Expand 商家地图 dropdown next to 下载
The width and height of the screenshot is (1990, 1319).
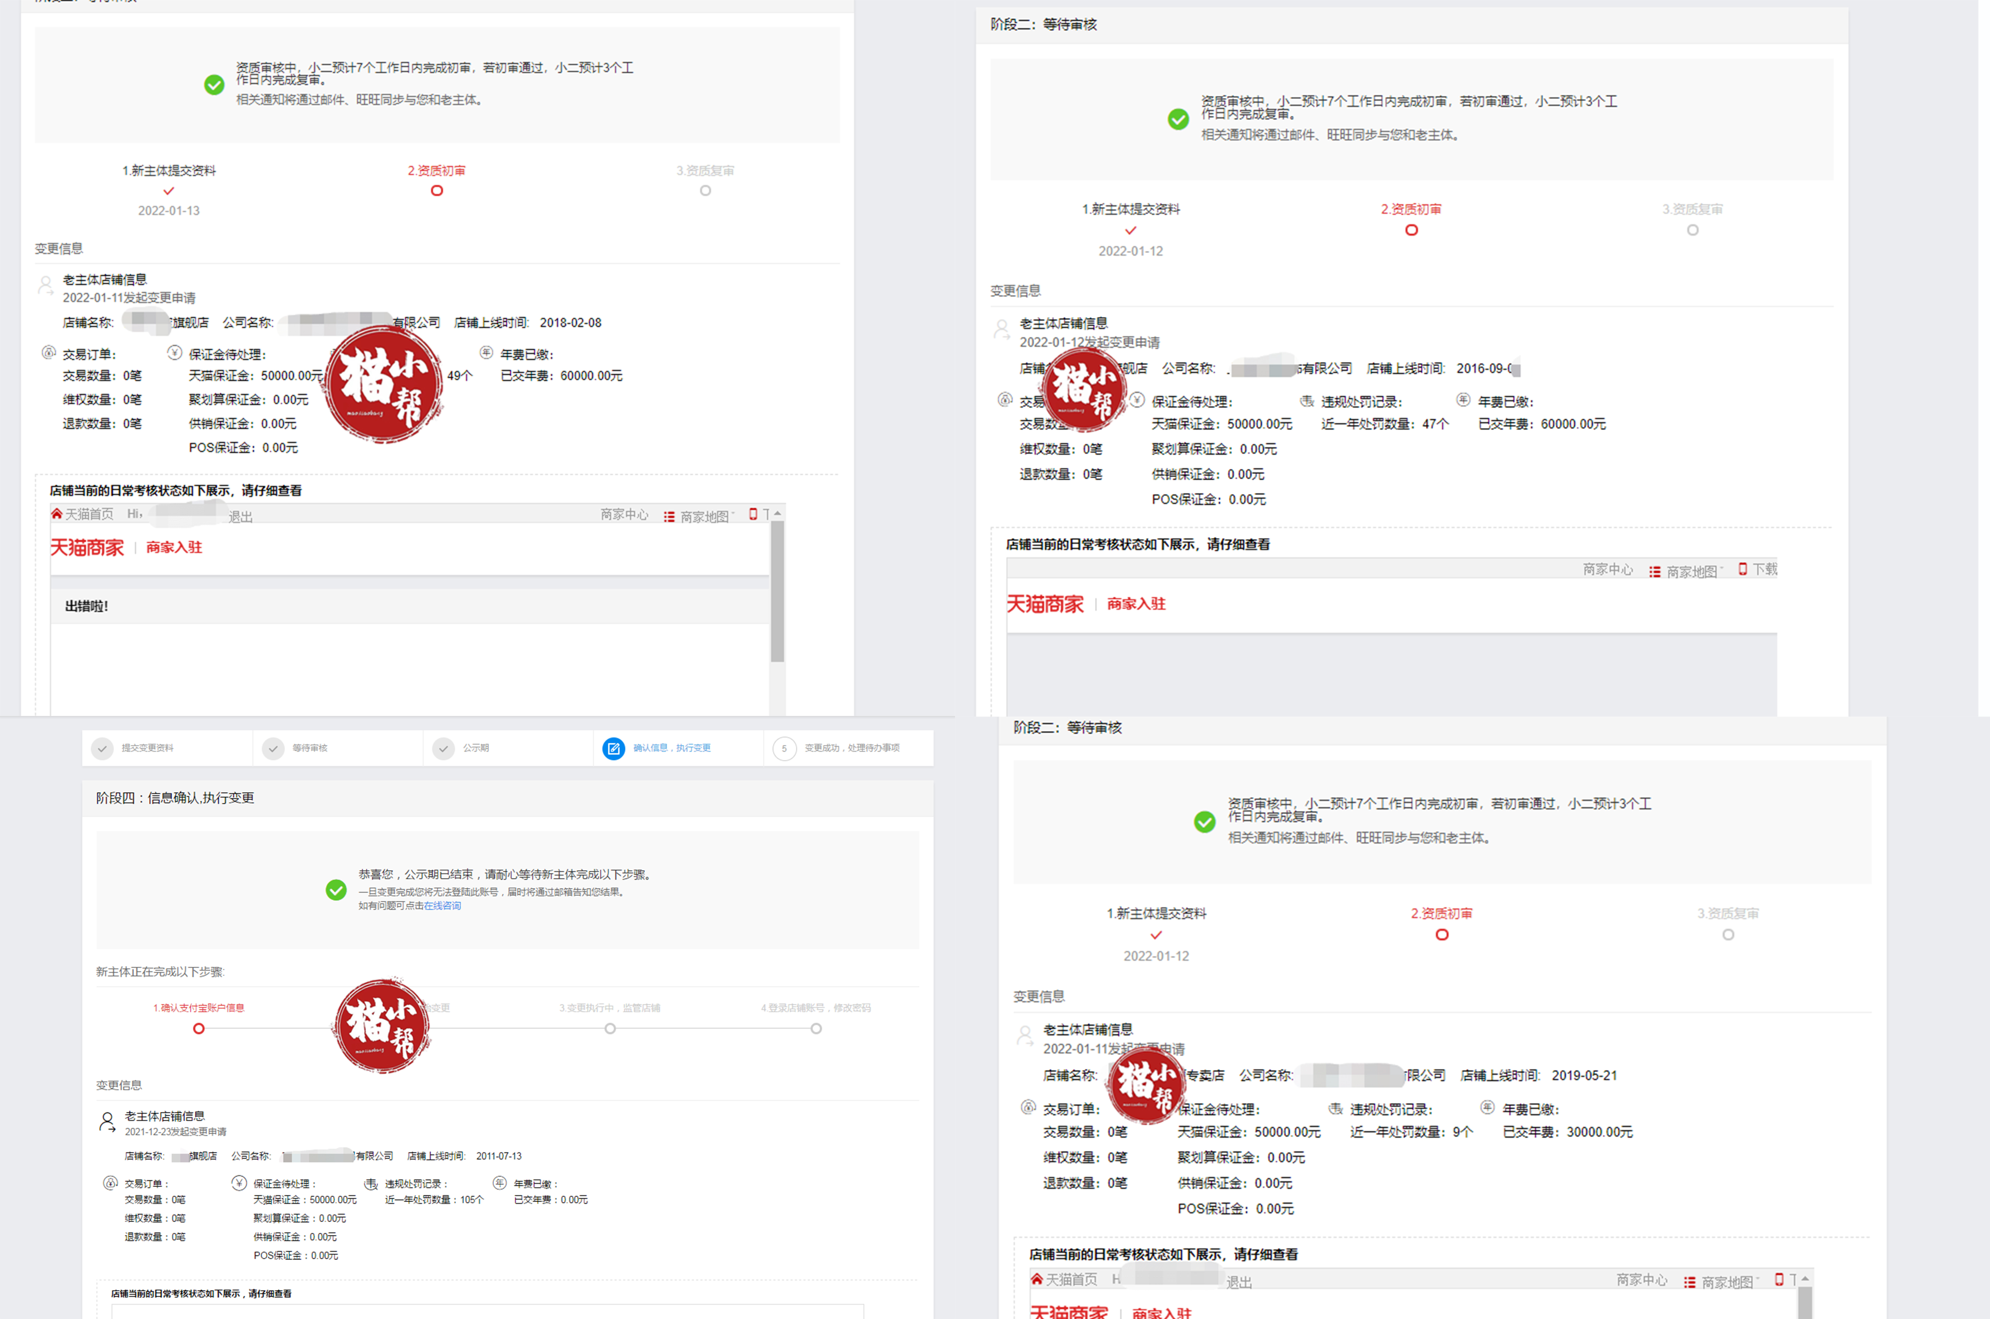(1692, 572)
